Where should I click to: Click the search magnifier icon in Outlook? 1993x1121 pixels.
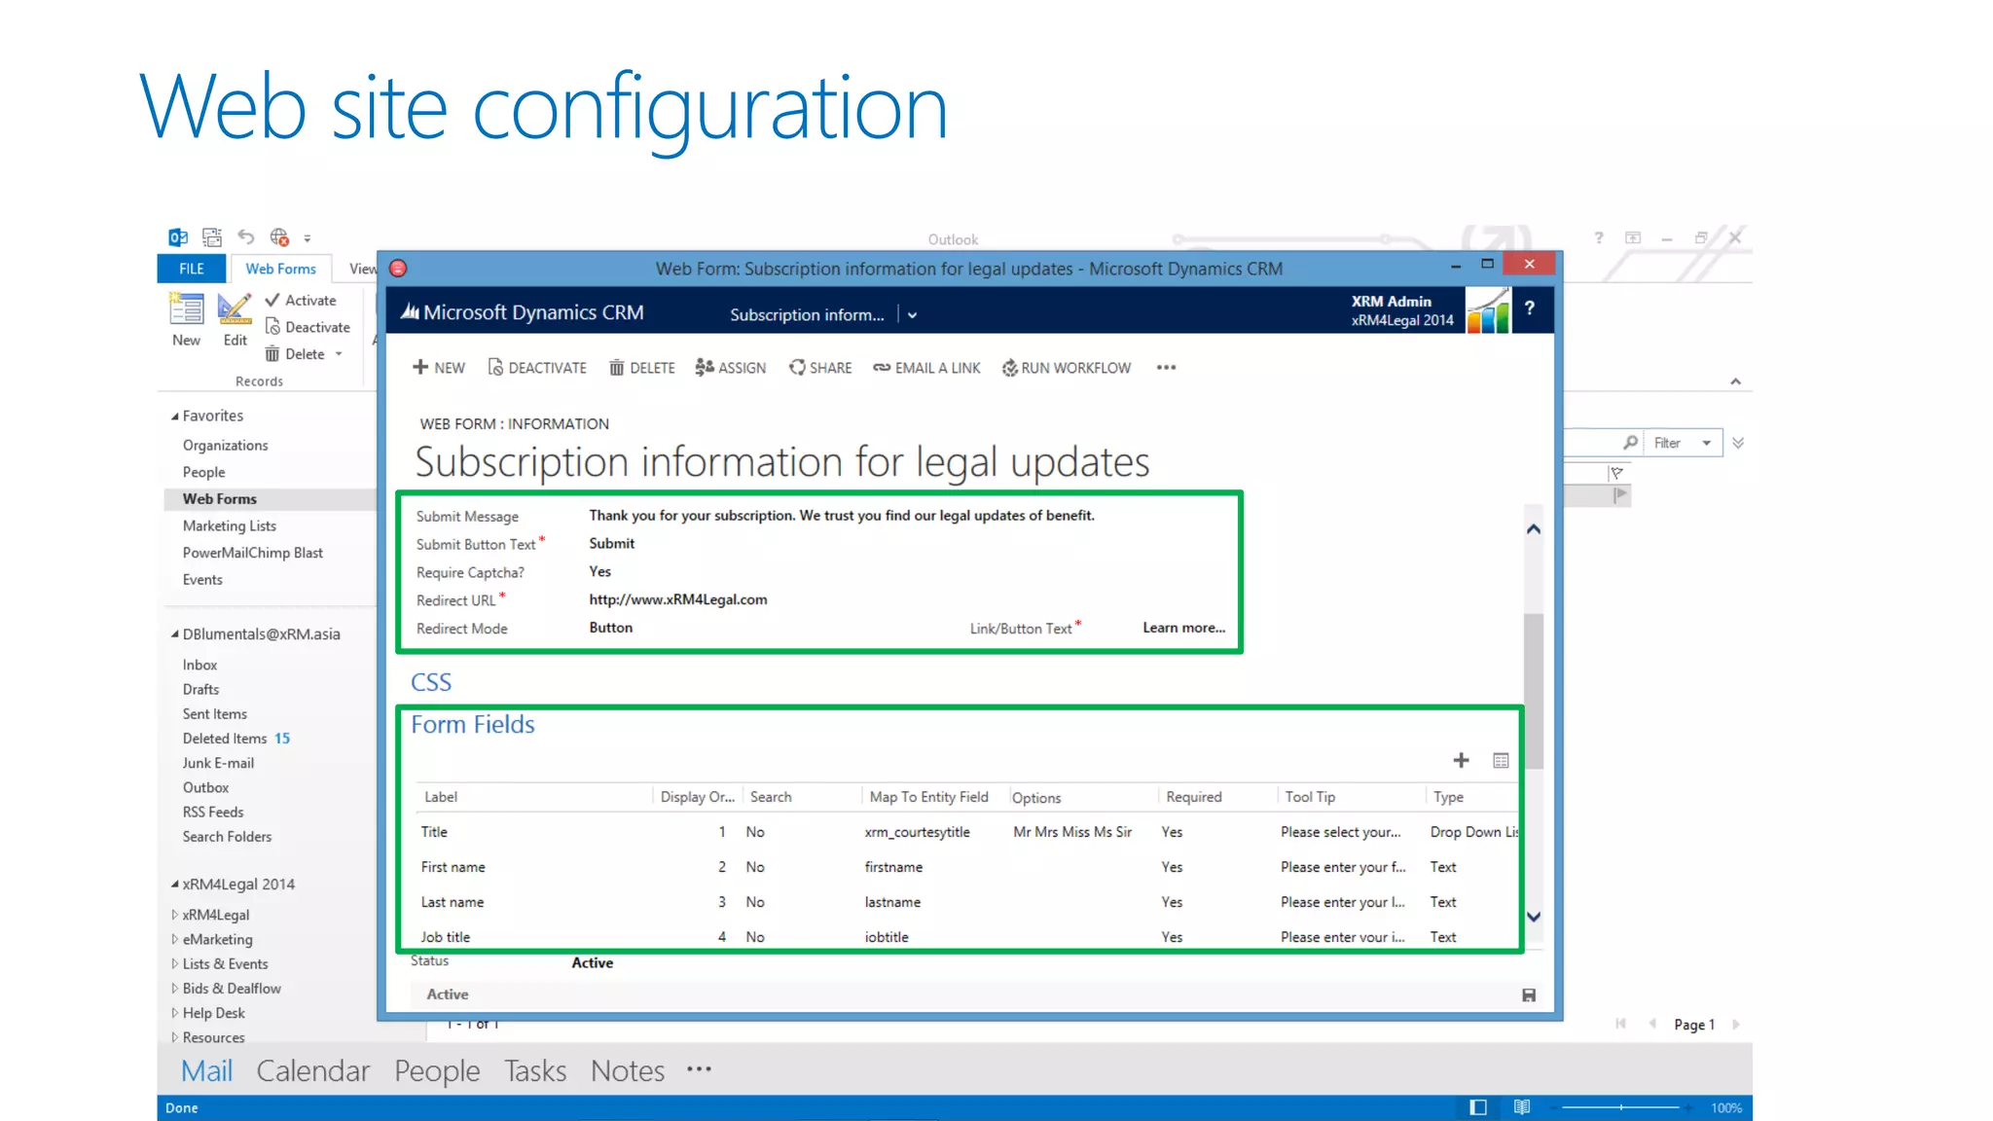tap(1630, 443)
